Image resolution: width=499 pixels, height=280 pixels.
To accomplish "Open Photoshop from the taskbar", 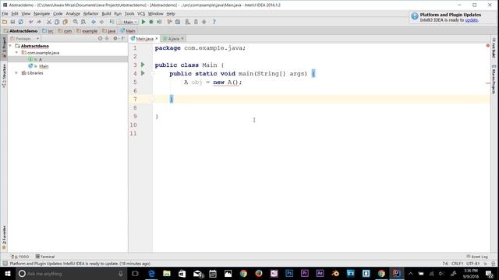I will pyautogui.click(x=289, y=273).
